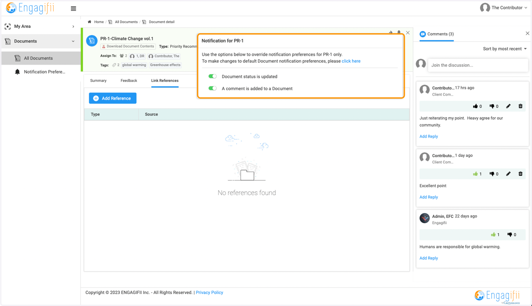Click Document detail in the breadcrumb
532x306 pixels.
pos(161,22)
